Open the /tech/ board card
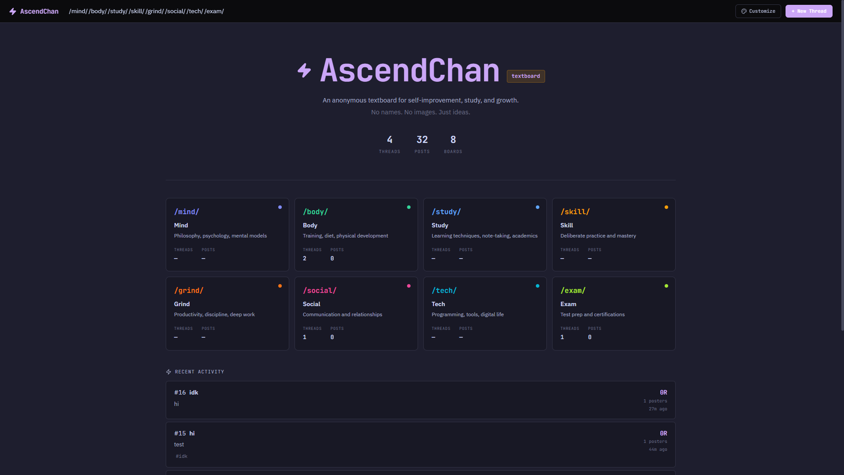The width and height of the screenshot is (844, 475). (484, 313)
